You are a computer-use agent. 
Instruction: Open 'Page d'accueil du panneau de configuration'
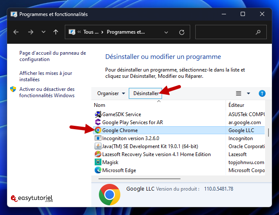[x=53, y=56]
